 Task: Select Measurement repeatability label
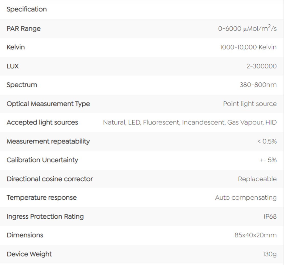point(48,141)
